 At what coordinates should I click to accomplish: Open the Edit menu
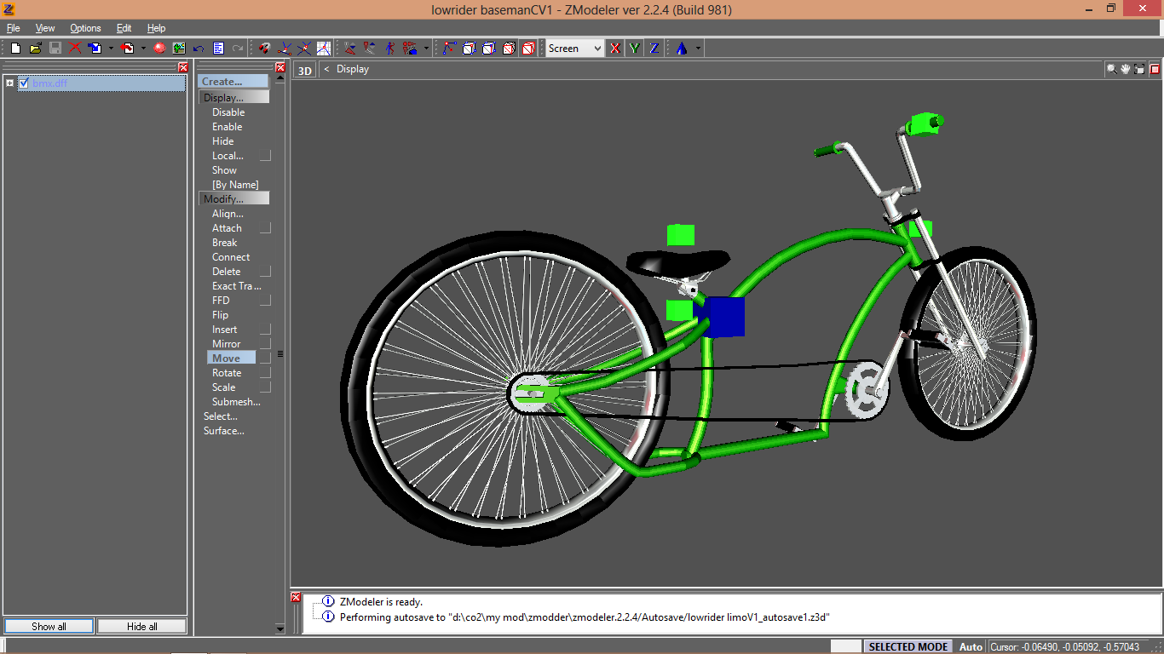(x=124, y=28)
